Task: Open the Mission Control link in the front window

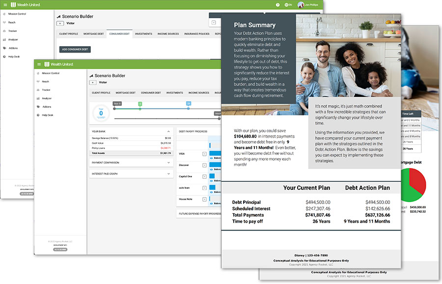Action: click(x=51, y=73)
